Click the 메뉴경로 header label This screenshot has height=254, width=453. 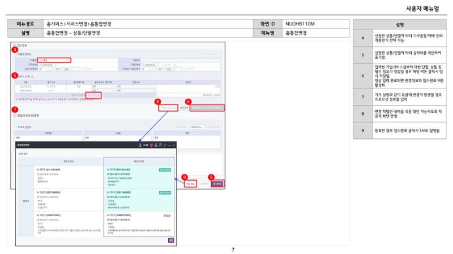pyautogui.click(x=25, y=24)
